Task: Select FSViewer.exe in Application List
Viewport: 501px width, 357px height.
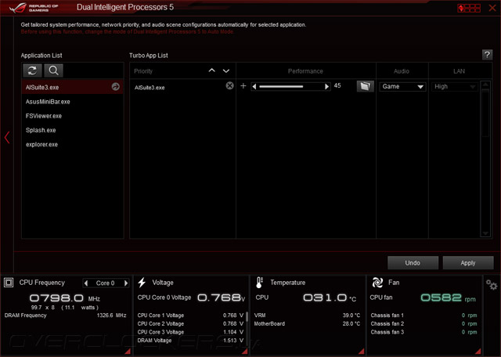Action: coord(73,116)
